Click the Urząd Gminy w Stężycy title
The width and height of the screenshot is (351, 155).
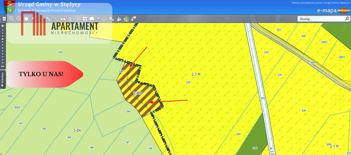pos(49,5)
